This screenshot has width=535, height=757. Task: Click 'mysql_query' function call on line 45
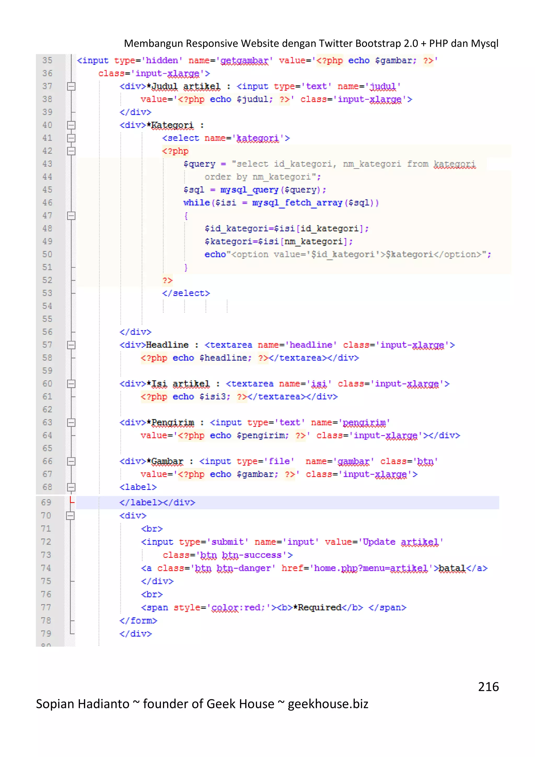click(x=249, y=190)
